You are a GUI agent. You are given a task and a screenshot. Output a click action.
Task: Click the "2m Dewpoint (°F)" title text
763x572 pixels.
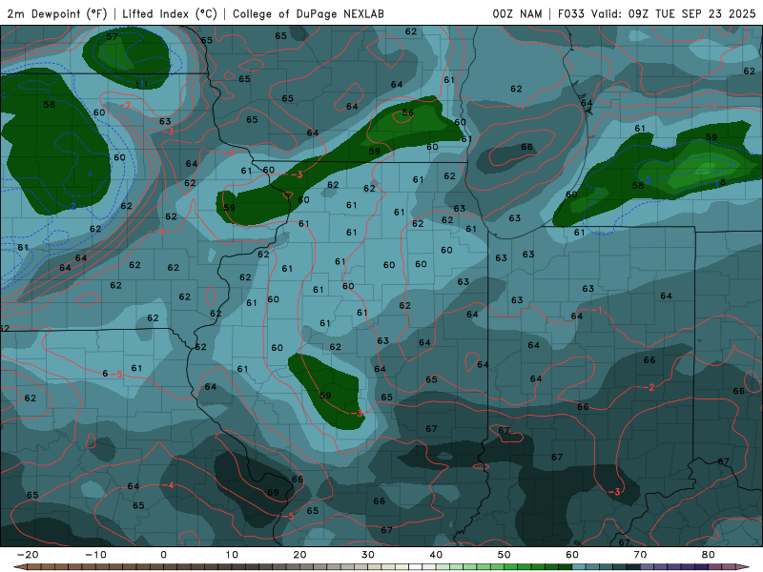coord(57,13)
